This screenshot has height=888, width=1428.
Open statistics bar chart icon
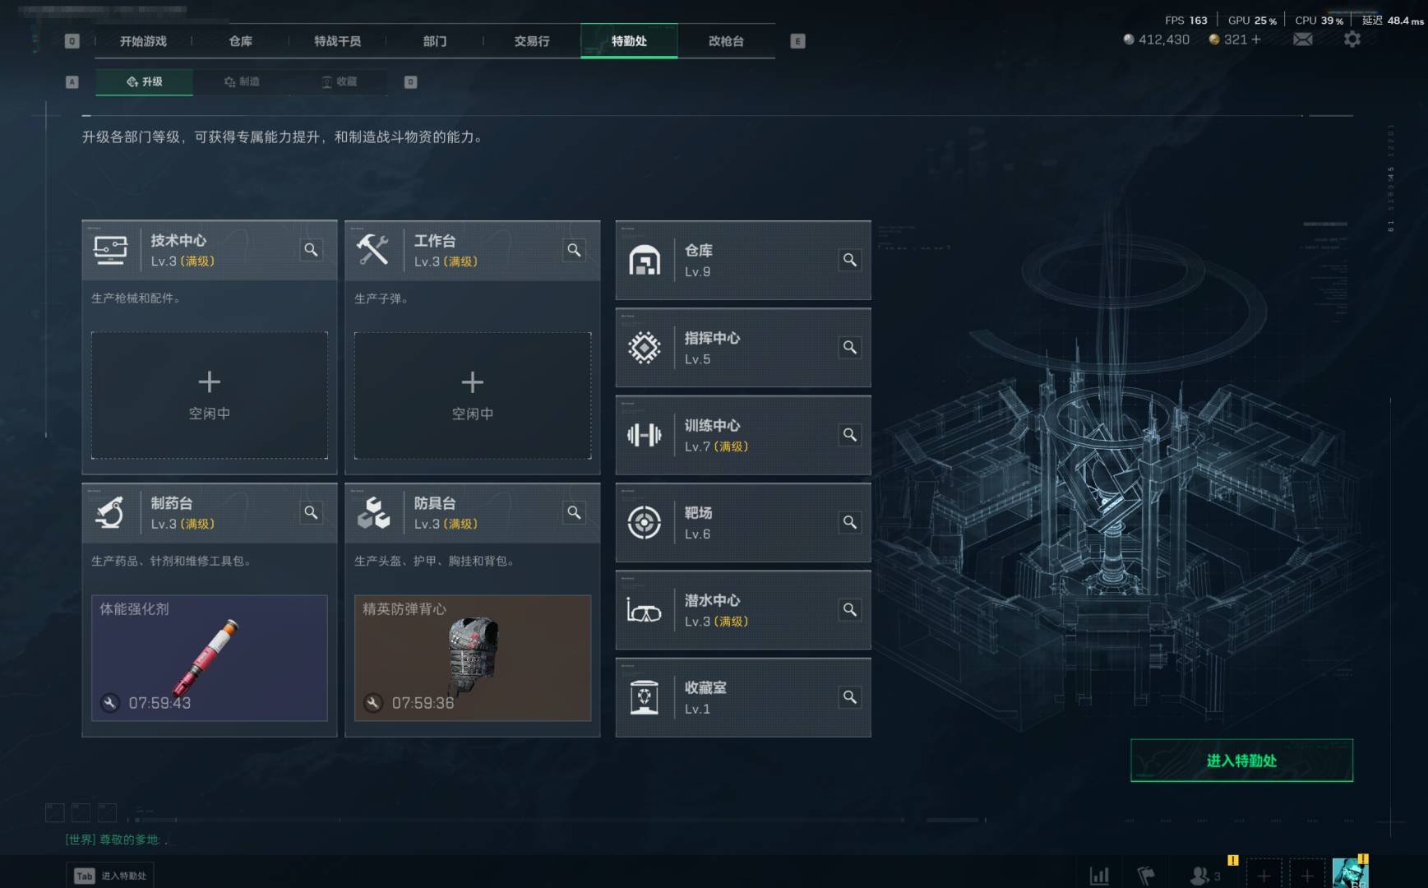click(1099, 876)
